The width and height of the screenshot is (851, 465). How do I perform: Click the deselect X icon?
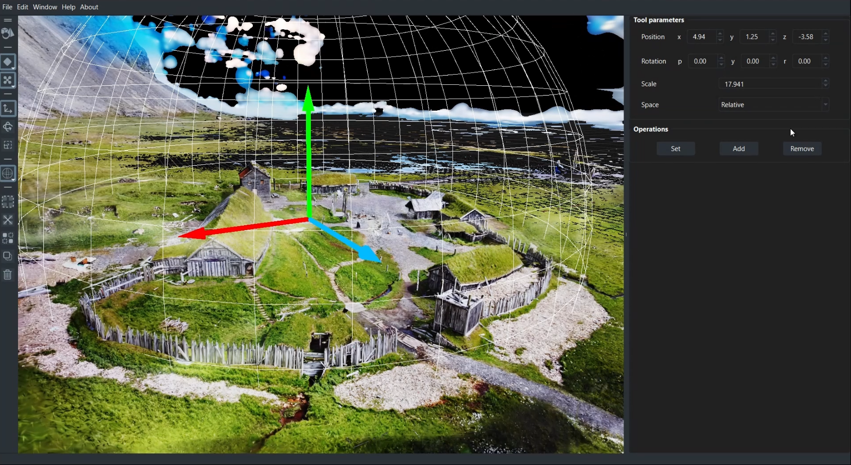[8, 220]
